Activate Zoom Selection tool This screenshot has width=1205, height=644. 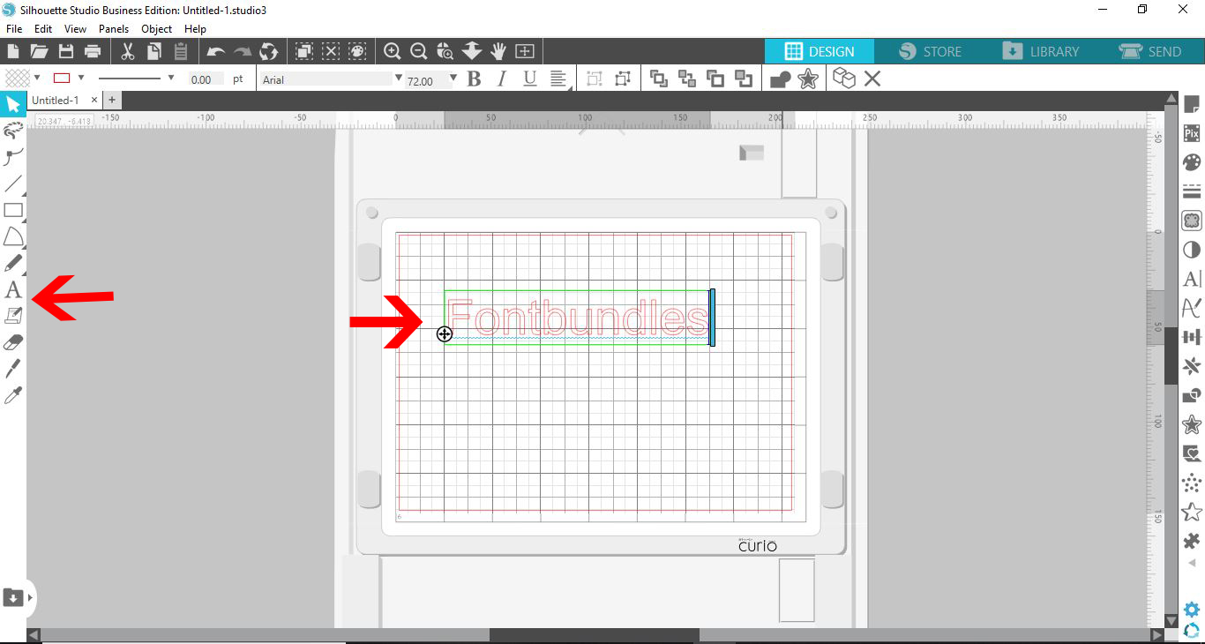[x=445, y=51]
